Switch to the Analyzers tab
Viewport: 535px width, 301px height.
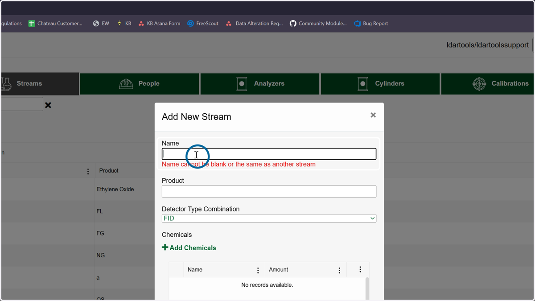(x=260, y=84)
